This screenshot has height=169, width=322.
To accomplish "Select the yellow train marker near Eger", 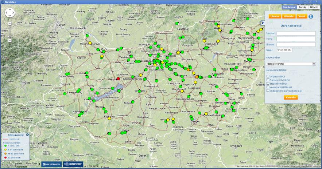I will coord(204,41).
